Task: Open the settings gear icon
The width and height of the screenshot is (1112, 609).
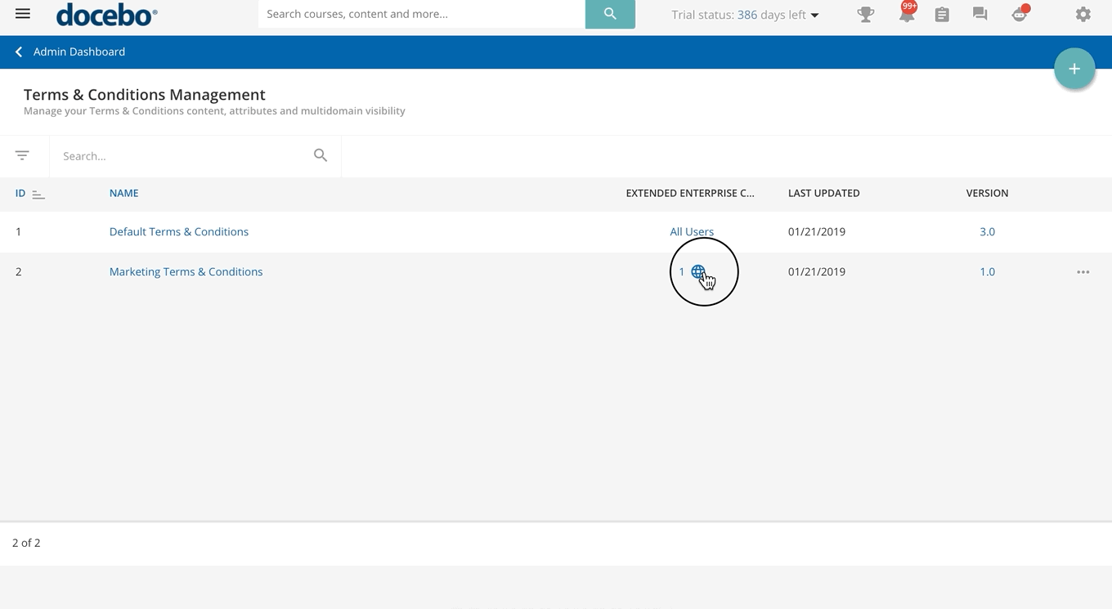Action: [x=1083, y=15]
